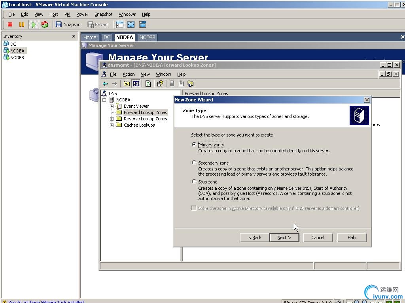The height and width of the screenshot is (303, 405).
Task: Click the VMware Suspend pause icon
Action: 22,24
